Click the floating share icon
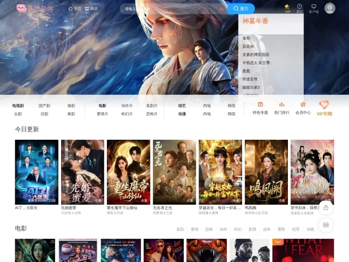349x262 pixels. tap(326, 208)
